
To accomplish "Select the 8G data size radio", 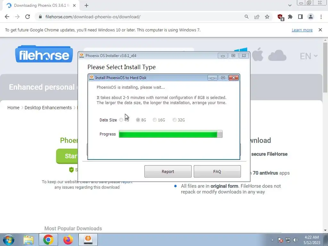I will (x=138, y=120).
